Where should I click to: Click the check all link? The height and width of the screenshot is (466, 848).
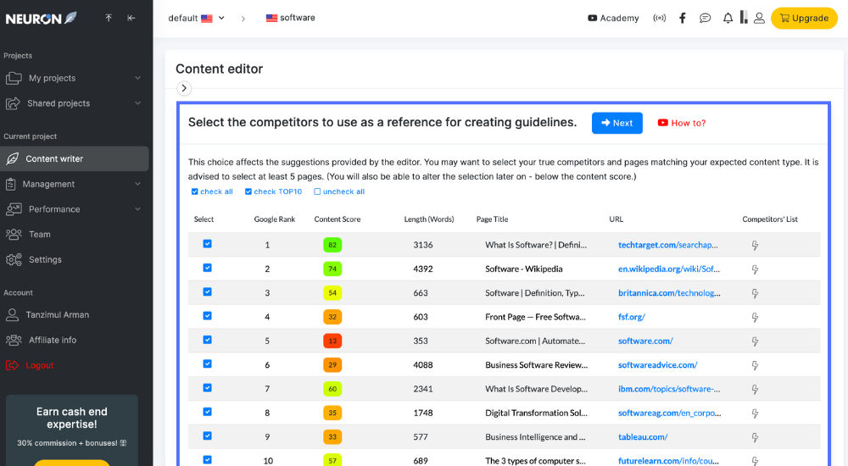(212, 191)
